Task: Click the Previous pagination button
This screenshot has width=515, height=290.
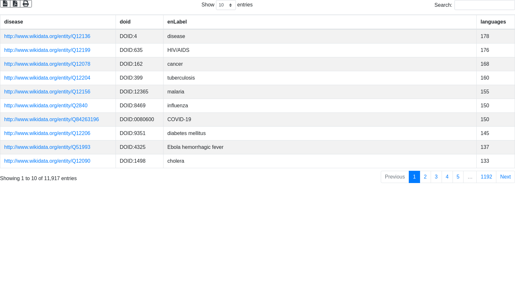Action: (395, 177)
